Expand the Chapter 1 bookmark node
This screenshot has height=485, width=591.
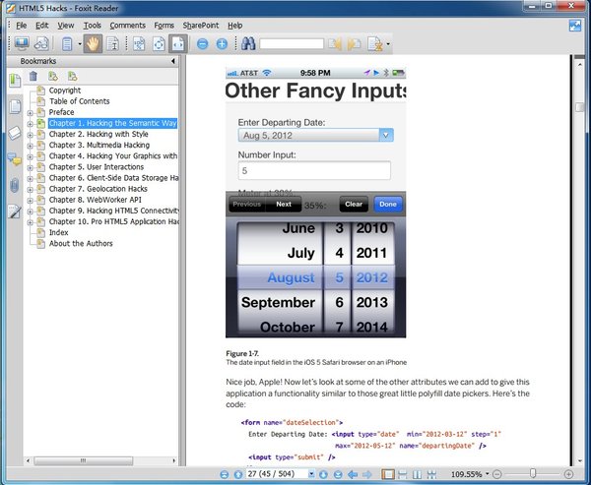(x=31, y=124)
